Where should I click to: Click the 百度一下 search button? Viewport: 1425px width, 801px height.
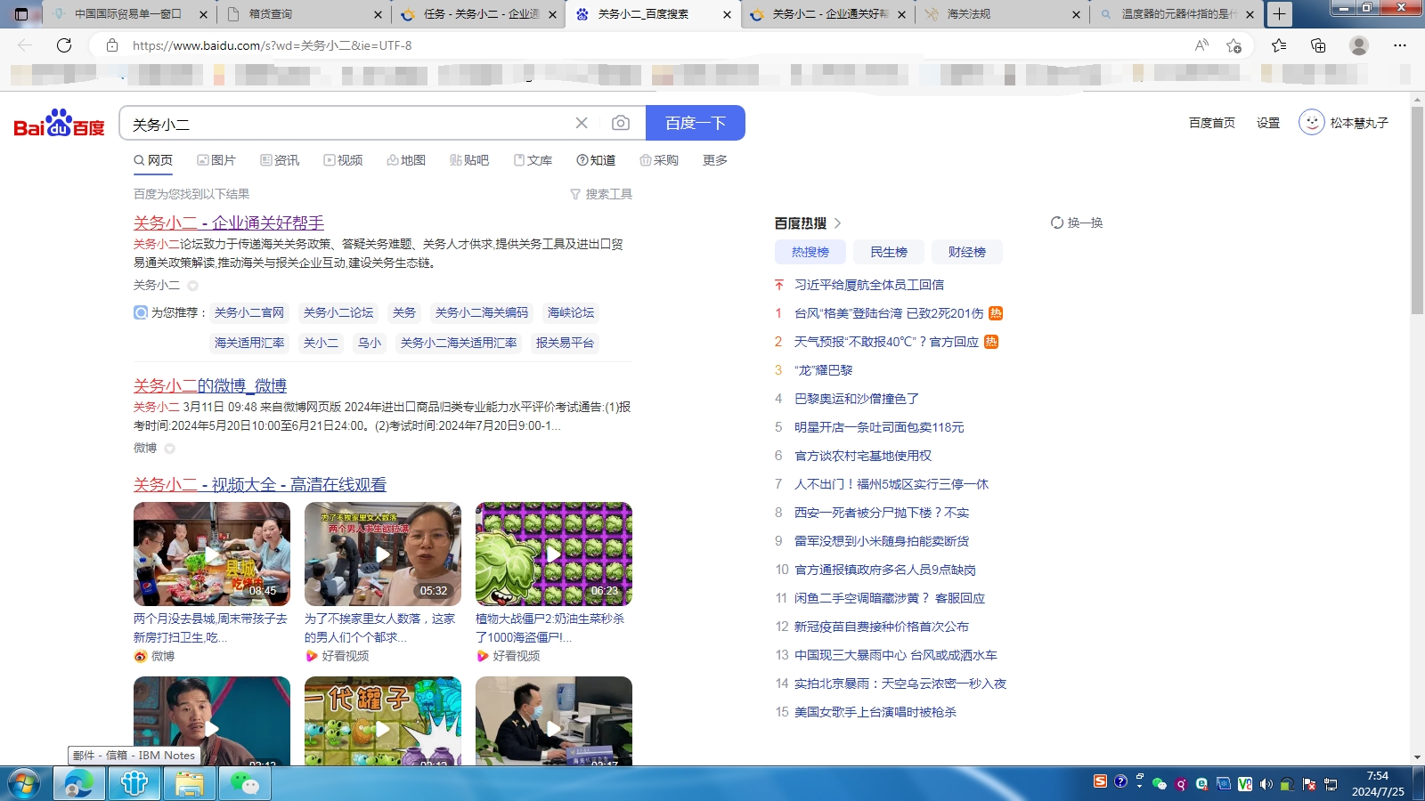click(x=696, y=123)
